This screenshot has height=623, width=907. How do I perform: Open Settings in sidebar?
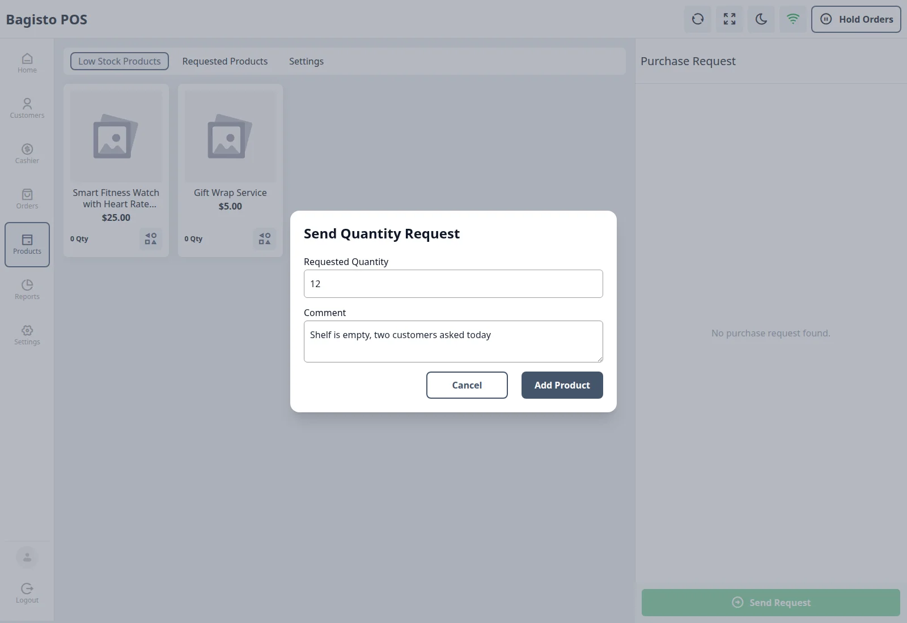click(27, 335)
